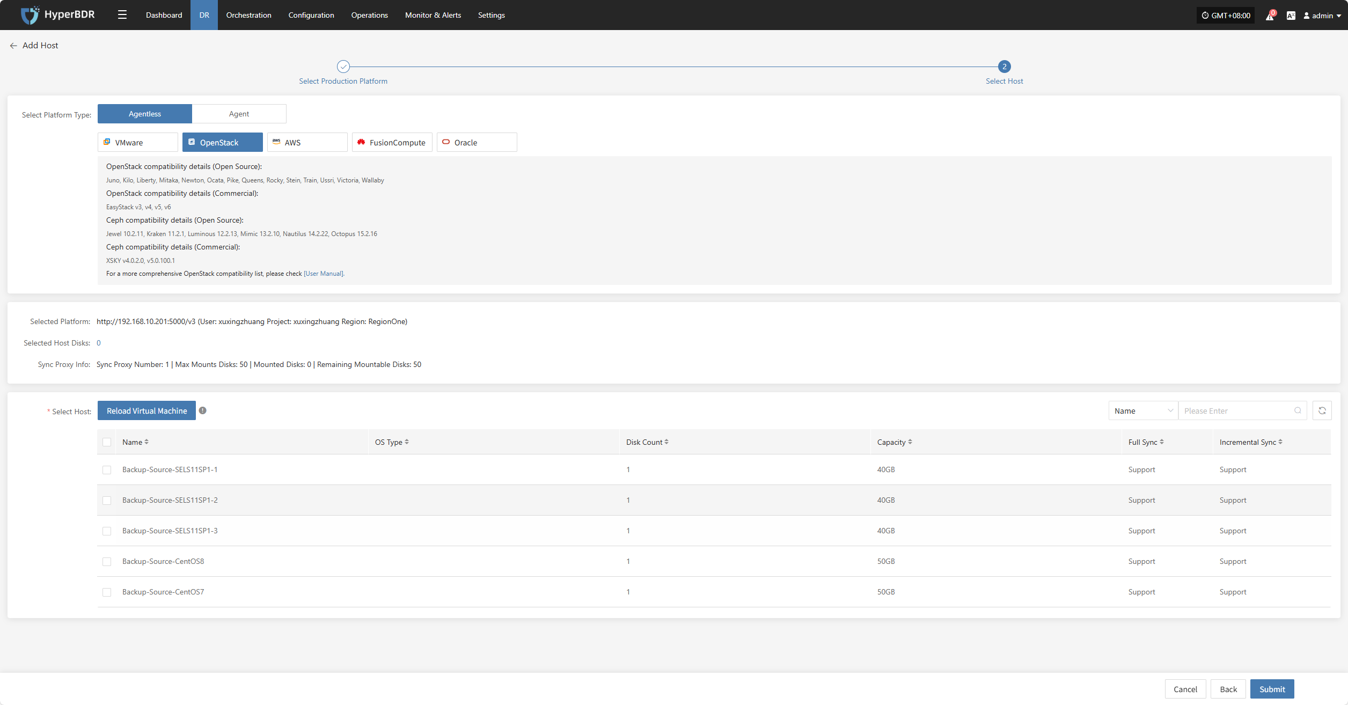Viewport: 1348px width, 705px height.
Task: Select the OpenStack platform option
Action: pos(223,142)
